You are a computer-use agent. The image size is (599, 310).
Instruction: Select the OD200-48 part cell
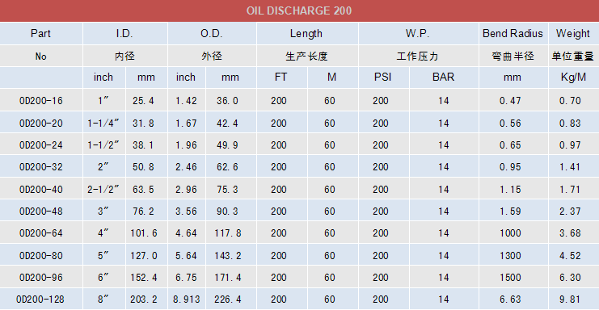[x=41, y=211]
